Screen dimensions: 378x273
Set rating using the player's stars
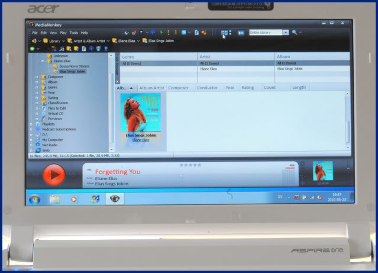click(x=190, y=165)
